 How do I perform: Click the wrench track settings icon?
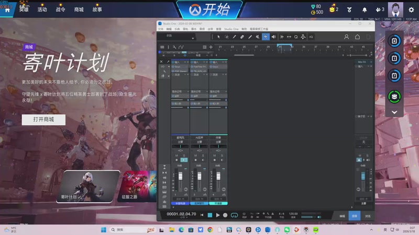pyautogui.click(x=174, y=47)
